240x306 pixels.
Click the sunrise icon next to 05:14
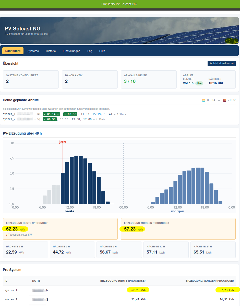204,100
